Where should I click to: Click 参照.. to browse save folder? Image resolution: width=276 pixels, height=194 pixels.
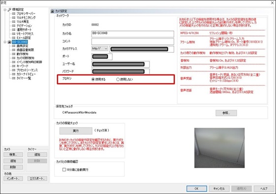click(226, 113)
